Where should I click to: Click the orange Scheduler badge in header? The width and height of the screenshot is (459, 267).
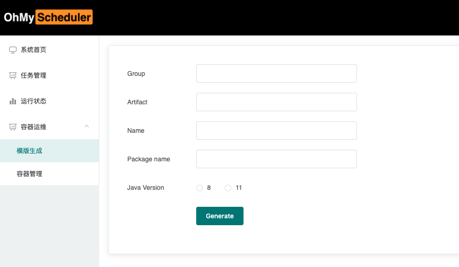(x=64, y=17)
